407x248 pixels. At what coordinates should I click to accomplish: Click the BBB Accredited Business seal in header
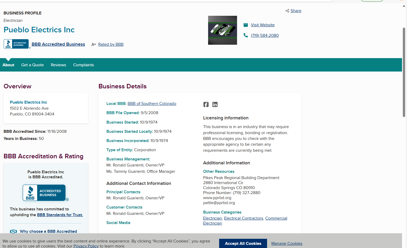(16, 44)
